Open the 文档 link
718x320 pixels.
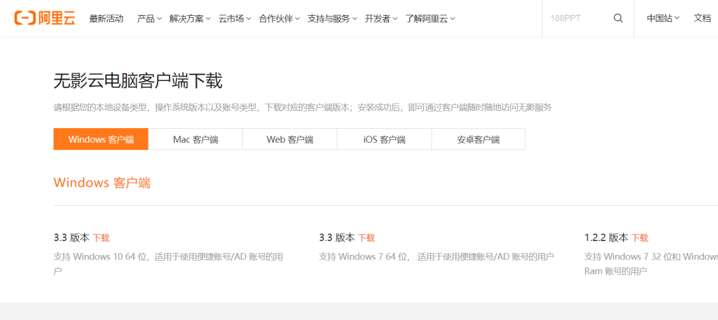pos(702,19)
